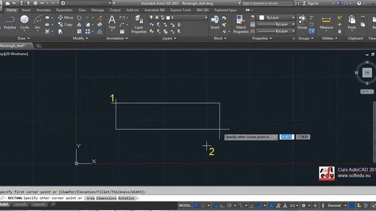Click the layer 0 white color square
This screenshot has height=211, width=376.
tap(168, 18)
